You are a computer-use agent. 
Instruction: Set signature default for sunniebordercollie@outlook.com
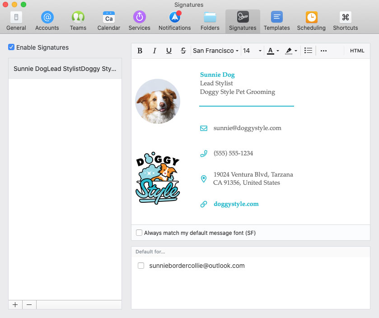coord(141,266)
